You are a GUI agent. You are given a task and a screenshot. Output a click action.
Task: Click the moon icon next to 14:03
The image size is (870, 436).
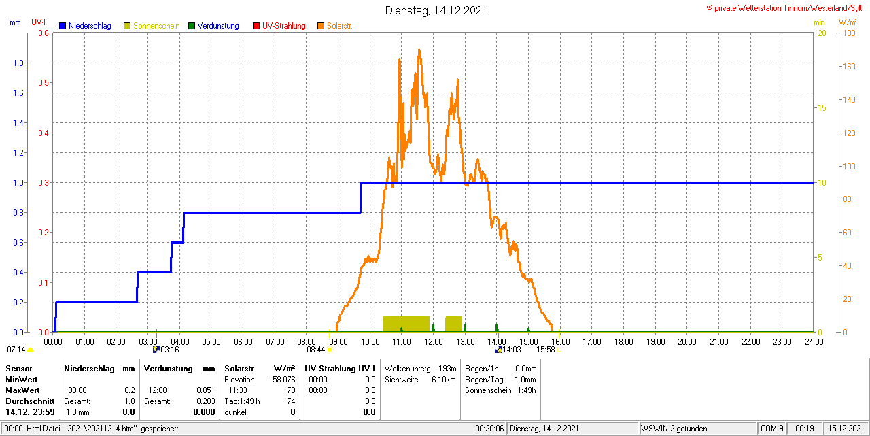498,350
